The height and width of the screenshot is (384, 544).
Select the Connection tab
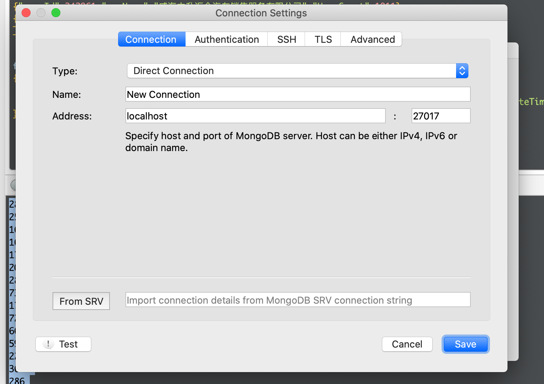pos(151,39)
